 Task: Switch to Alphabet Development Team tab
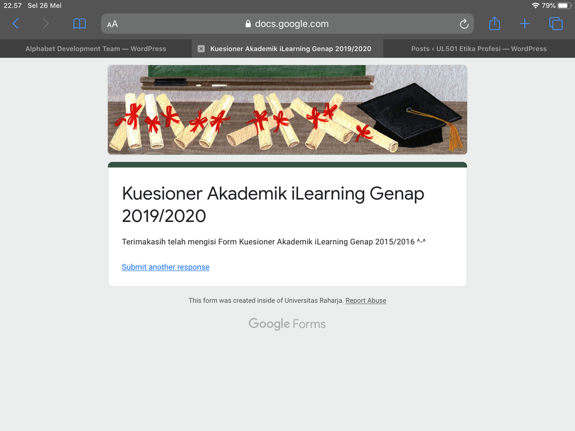[96, 48]
